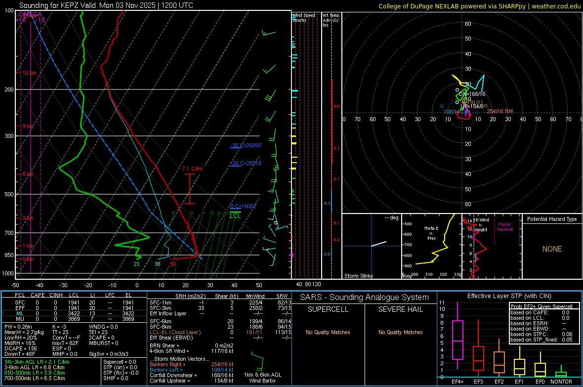Click the Wind Speed (knots) panel header
The width and height of the screenshot is (583, 387).
304,17
